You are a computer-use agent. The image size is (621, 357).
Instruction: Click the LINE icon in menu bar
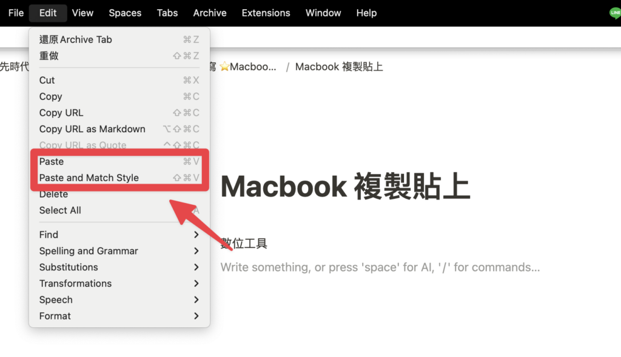(x=615, y=13)
